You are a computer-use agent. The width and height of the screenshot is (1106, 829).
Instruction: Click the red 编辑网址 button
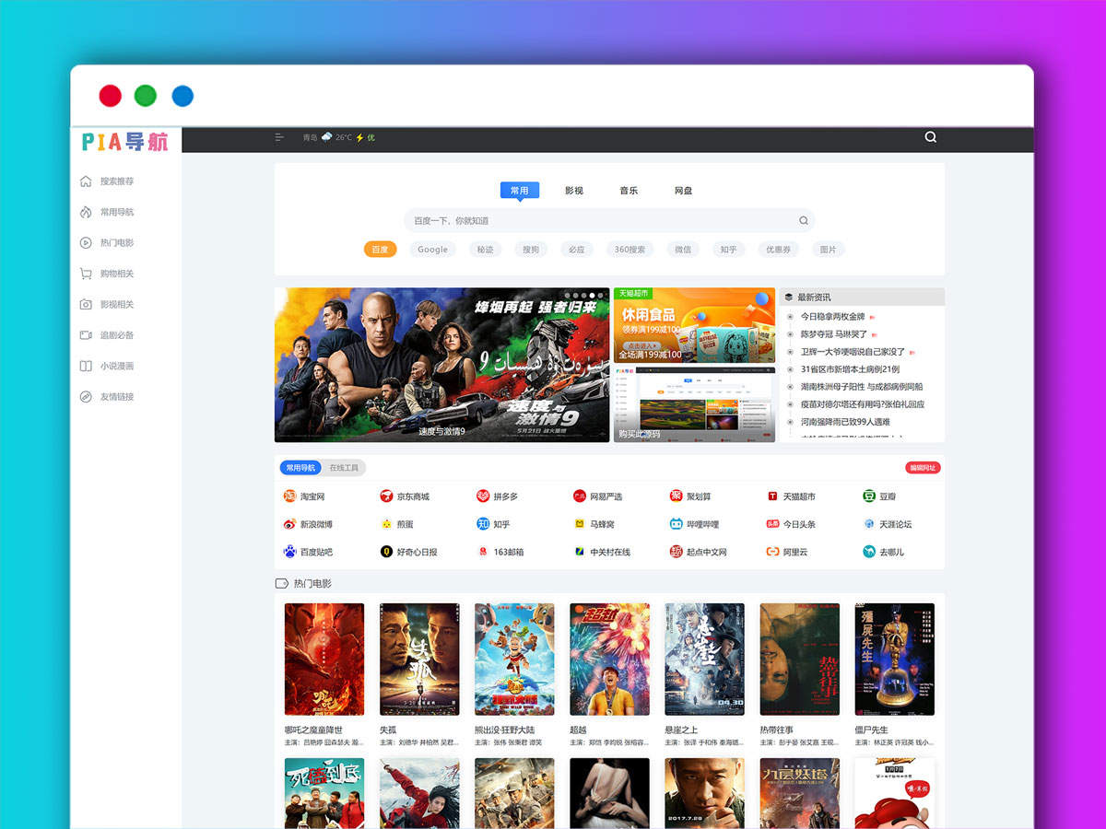922,468
